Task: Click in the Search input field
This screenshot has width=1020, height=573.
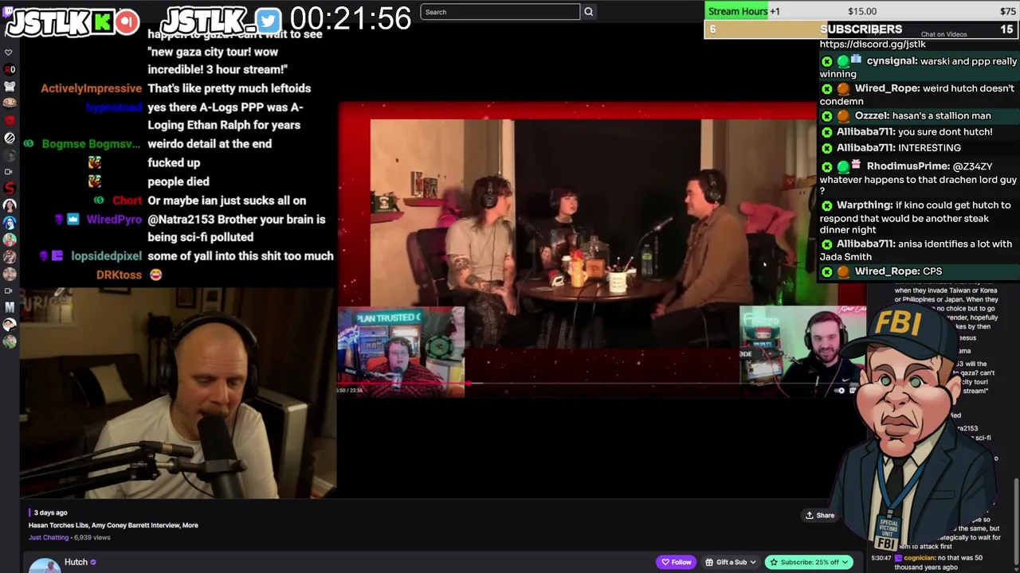Action: point(500,12)
